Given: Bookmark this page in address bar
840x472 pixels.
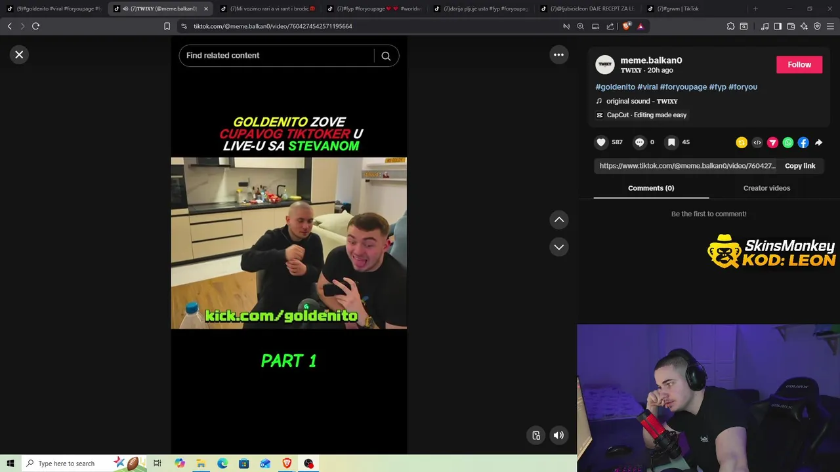Looking at the screenshot, I should (167, 26).
